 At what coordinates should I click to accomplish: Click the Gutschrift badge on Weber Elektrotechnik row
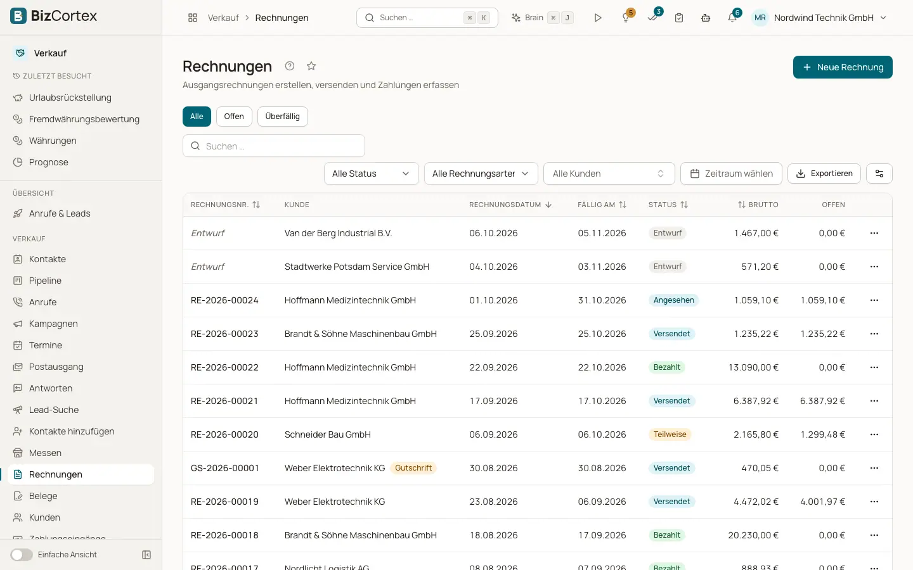(413, 468)
